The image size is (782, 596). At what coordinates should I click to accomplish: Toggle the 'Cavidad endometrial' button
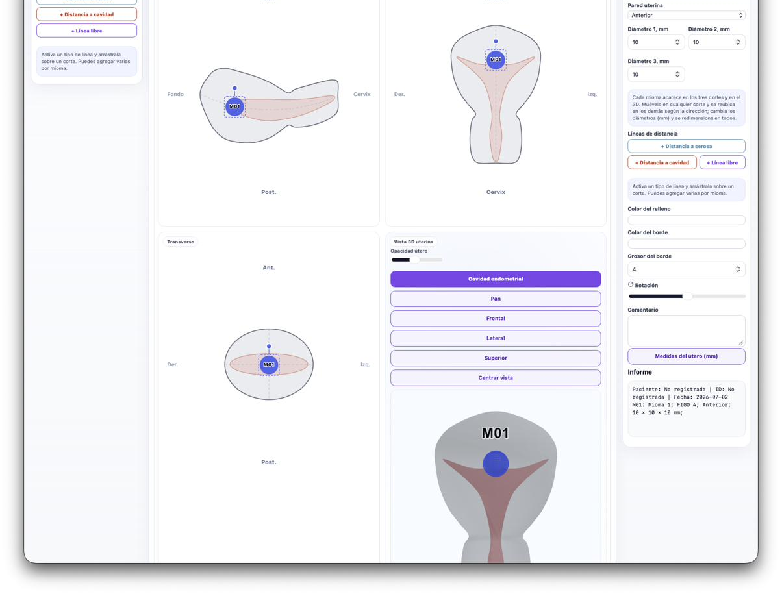(x=496, y=279)
